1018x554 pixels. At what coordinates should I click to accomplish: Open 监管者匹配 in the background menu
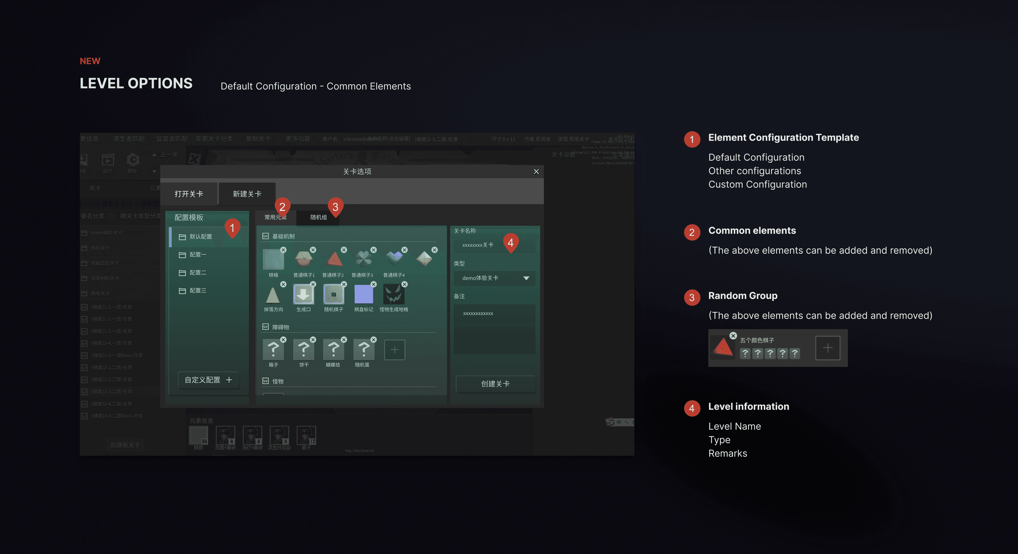tap(172, 139)
